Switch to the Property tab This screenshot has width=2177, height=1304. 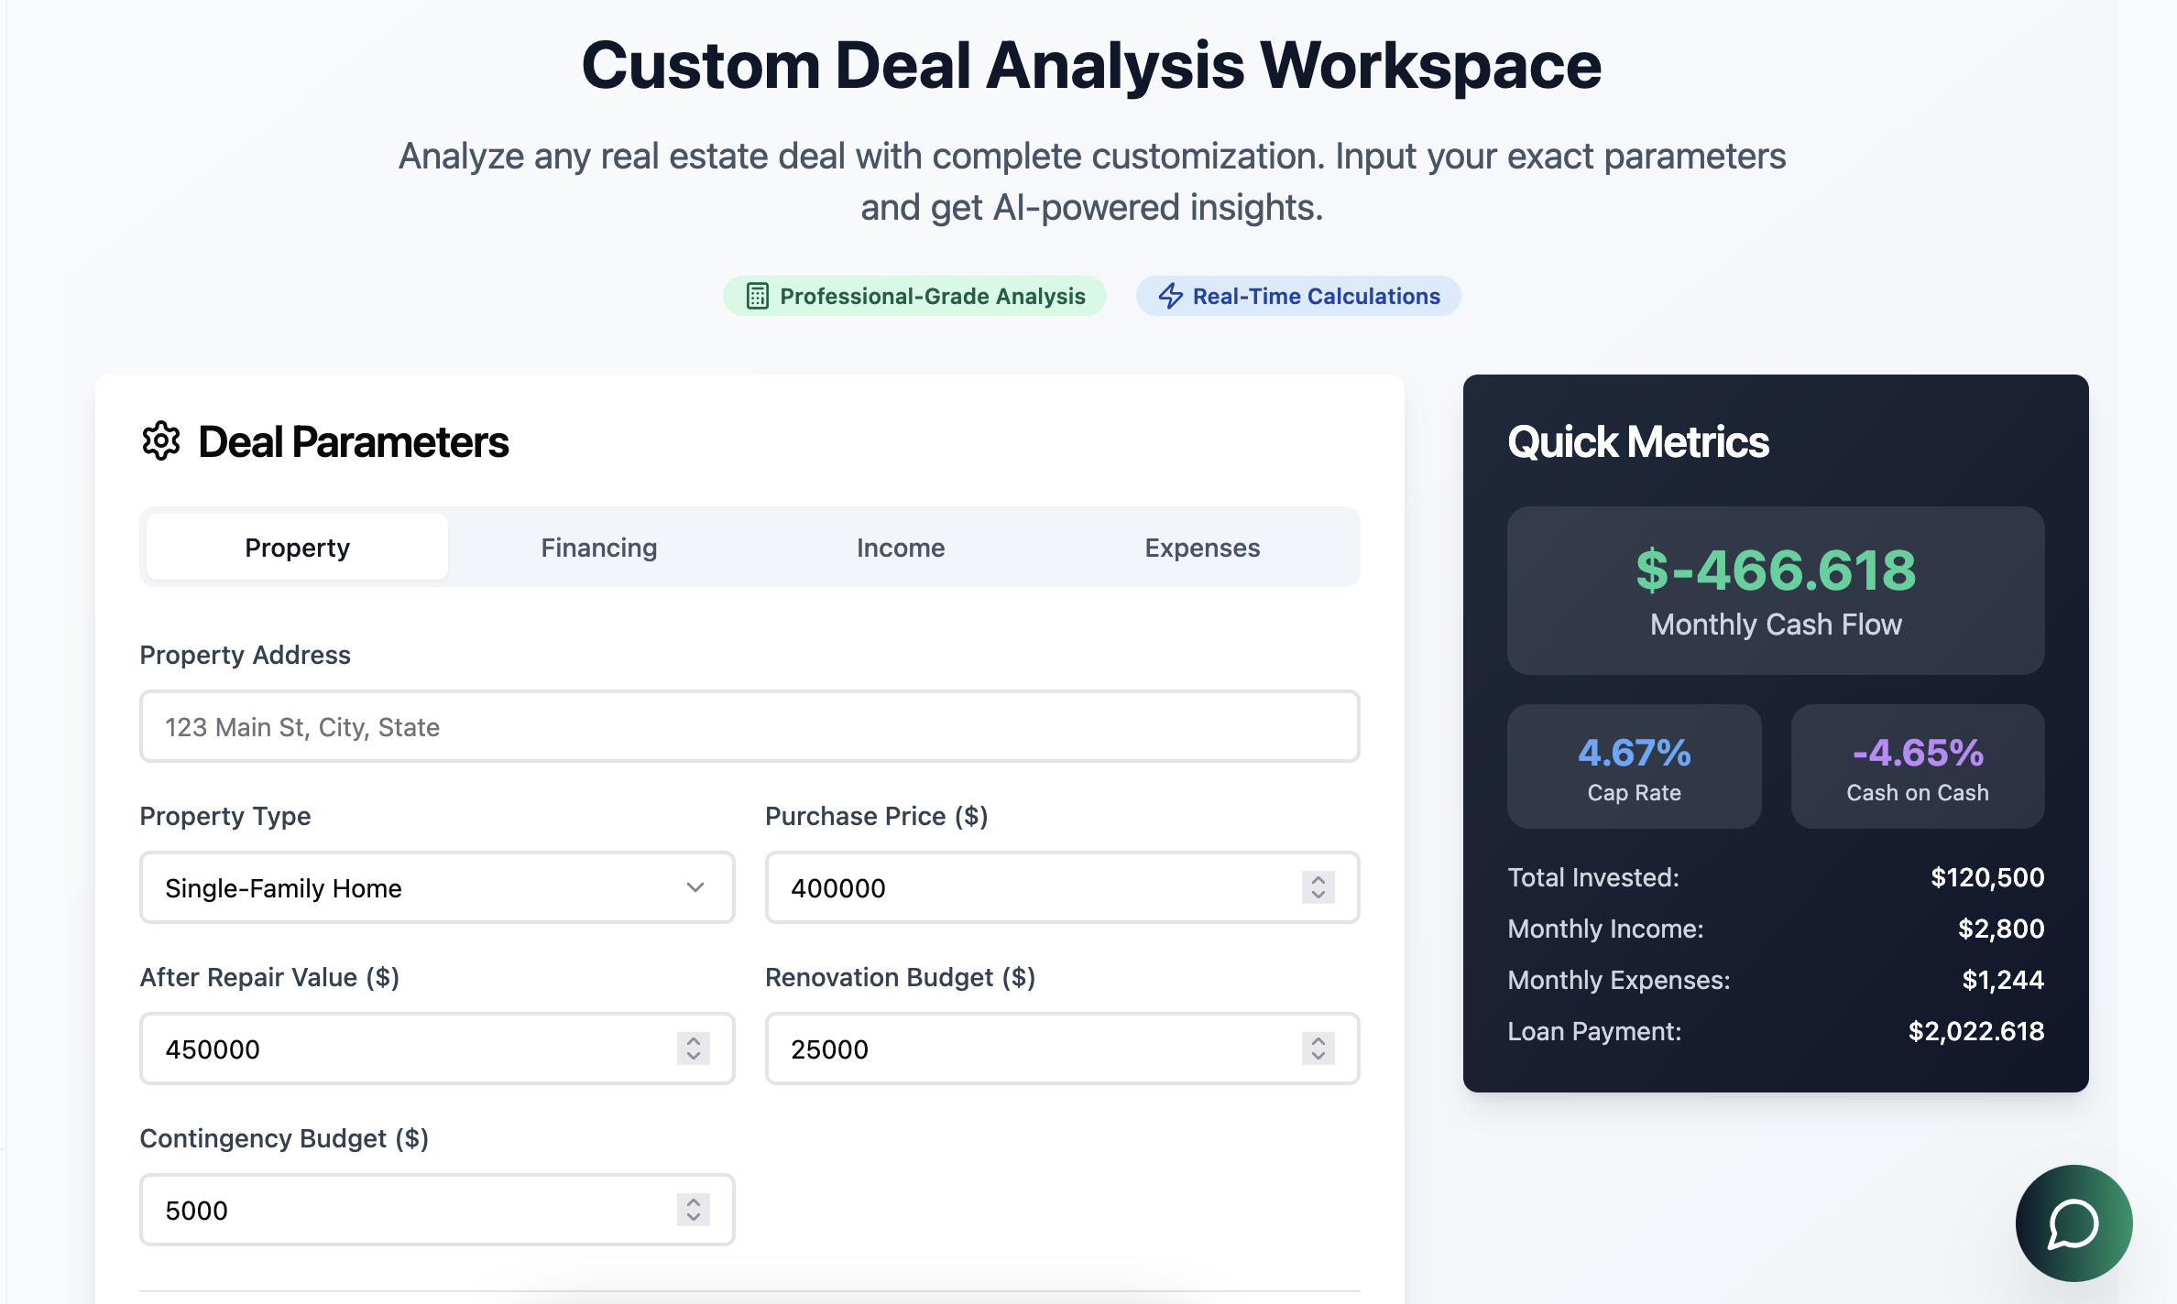pyautogui.click(x=297, y=547)
